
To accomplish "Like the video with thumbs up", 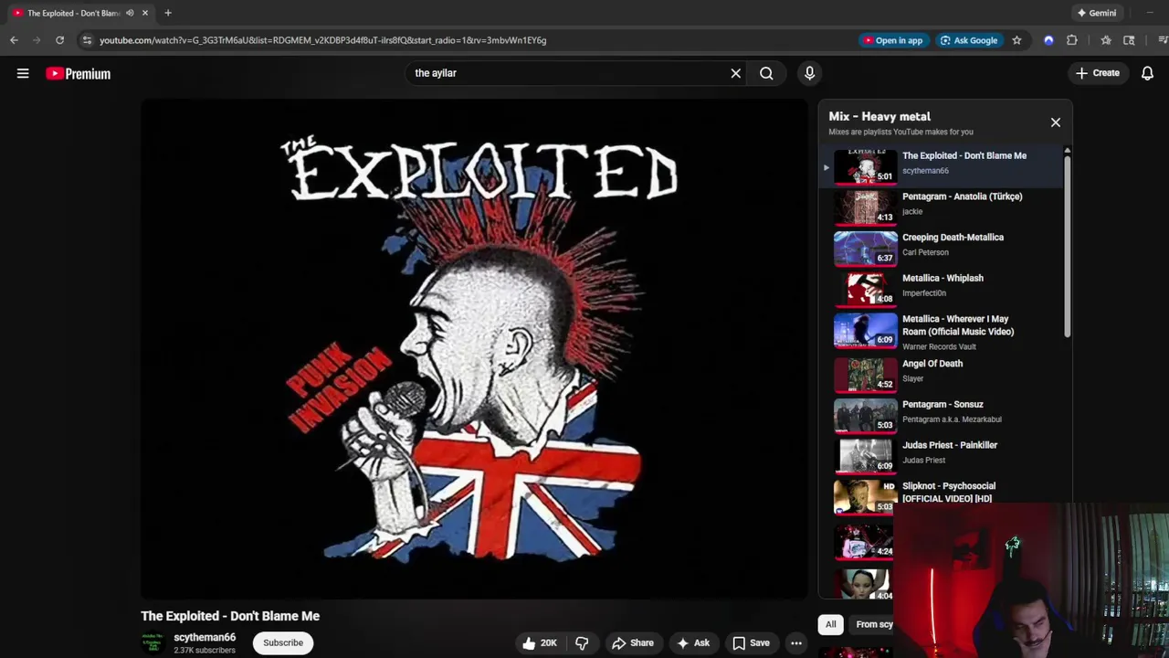I will click(539, 642).
